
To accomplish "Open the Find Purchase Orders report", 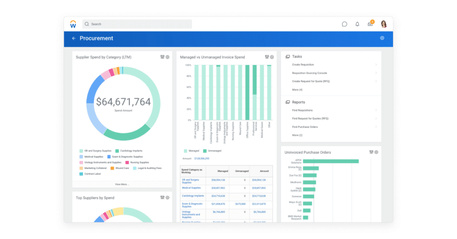I will click(305, 127).
